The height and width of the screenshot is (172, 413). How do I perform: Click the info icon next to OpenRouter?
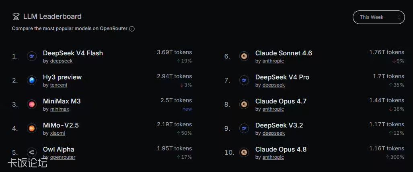point(132,29)
